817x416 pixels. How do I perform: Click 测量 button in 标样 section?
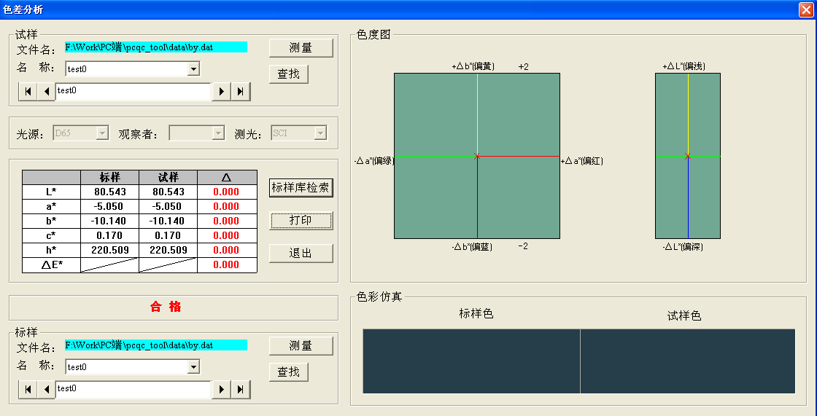(x=301, y=346)
